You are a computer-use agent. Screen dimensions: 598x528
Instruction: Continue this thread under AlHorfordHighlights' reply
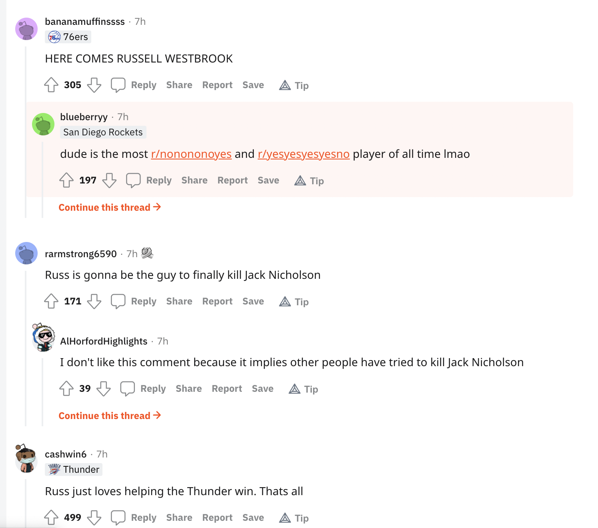110,416
